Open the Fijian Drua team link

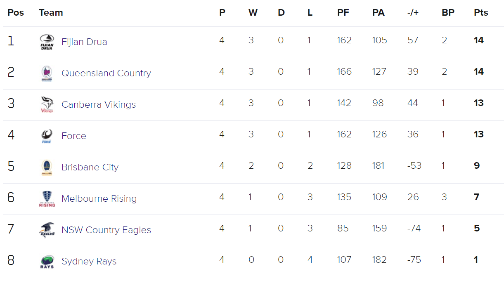(84, 42)
